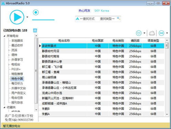
Task: Open the dropdown next to heart icon
Action: point(144,33)
